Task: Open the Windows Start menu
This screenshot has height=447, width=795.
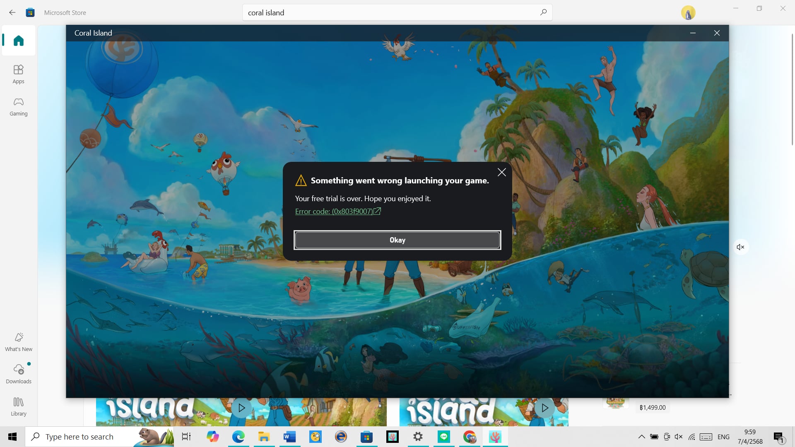Action: point(12,437)
